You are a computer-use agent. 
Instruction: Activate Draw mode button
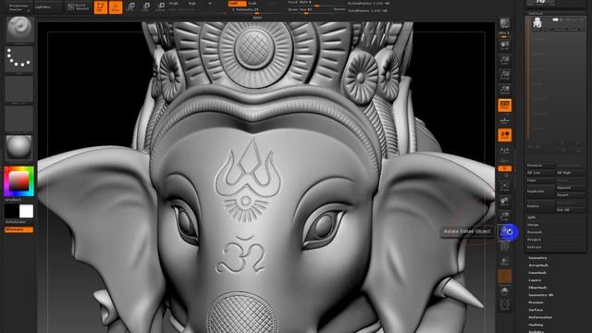coord(116,7)
